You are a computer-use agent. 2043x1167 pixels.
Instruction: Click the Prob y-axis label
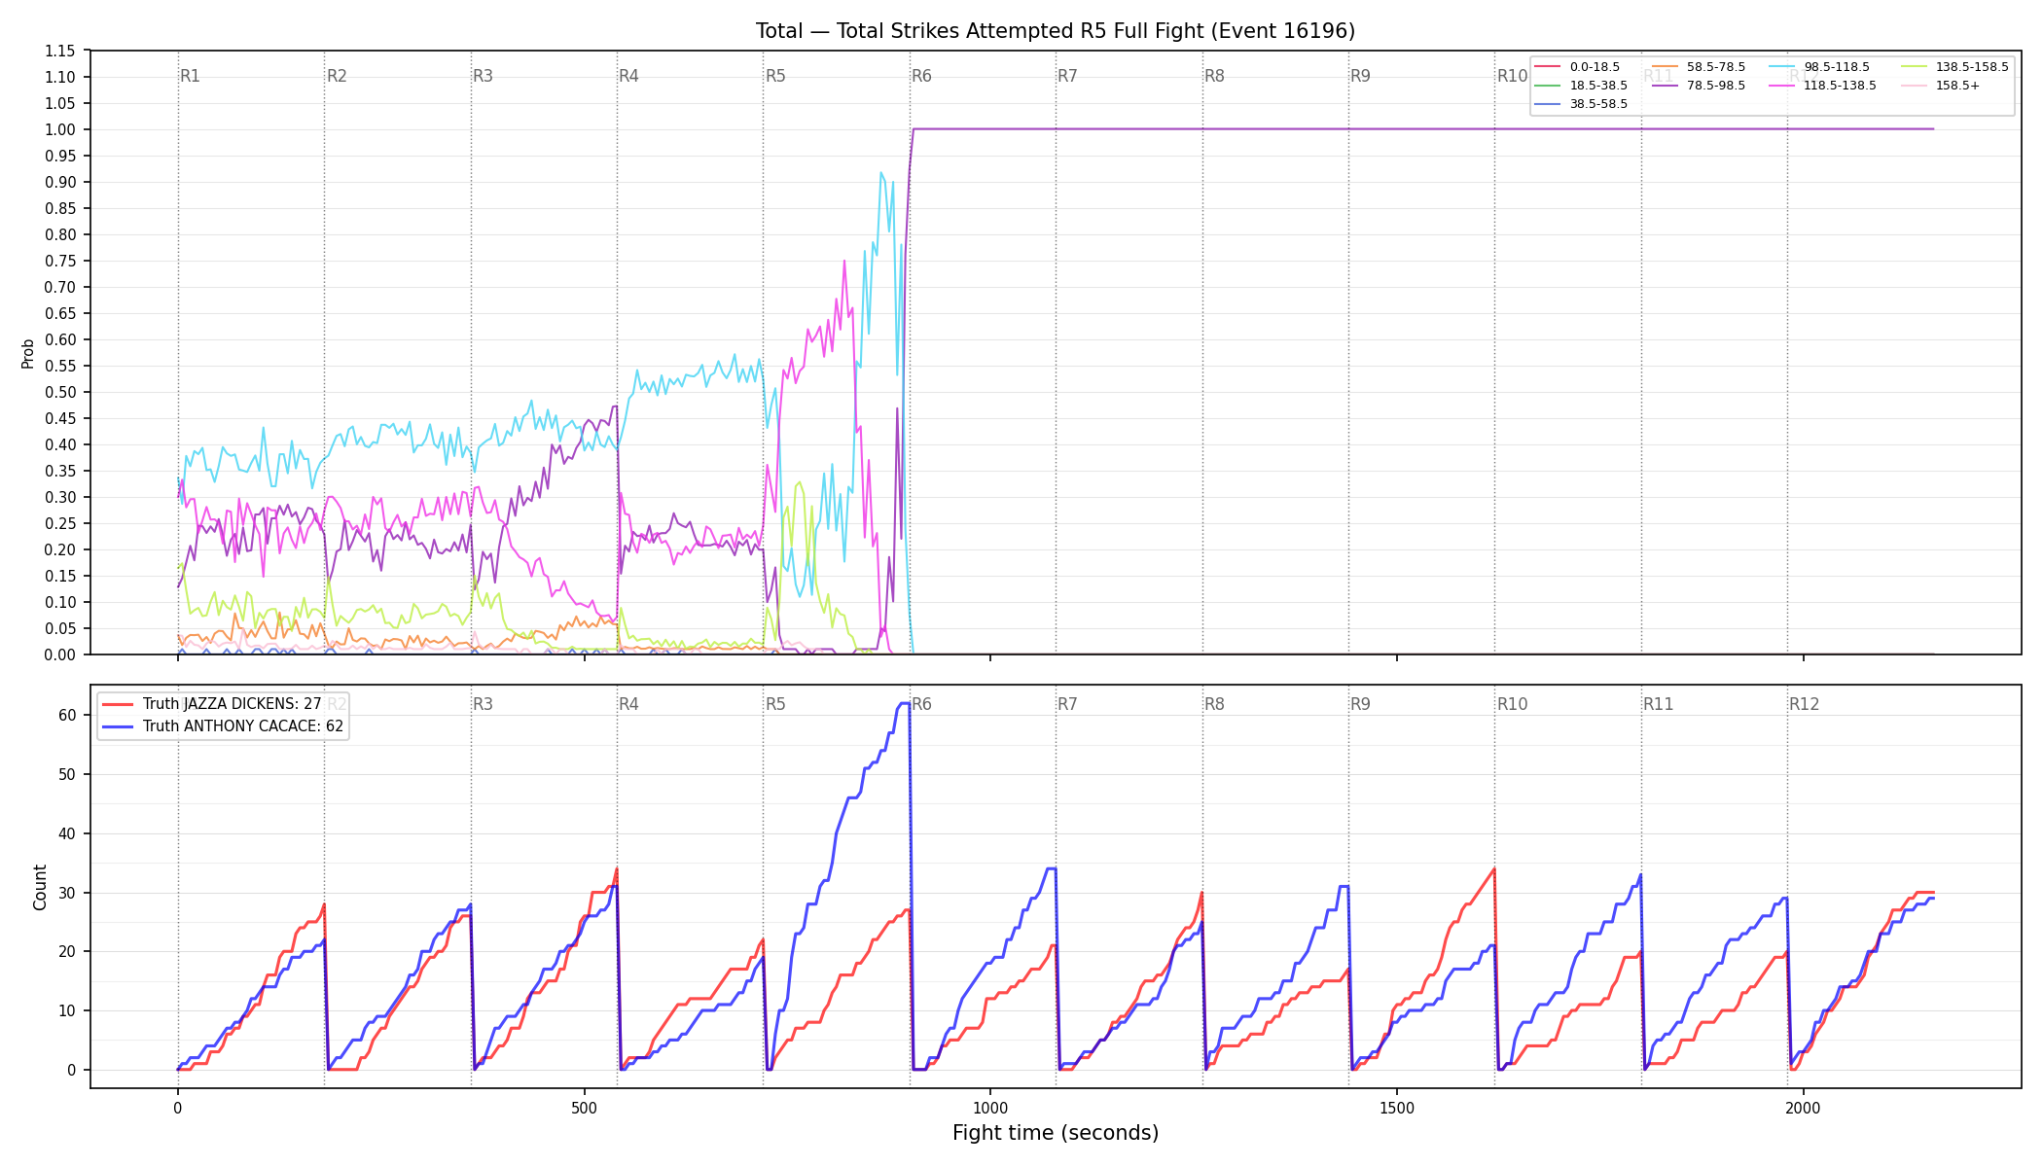28,353
